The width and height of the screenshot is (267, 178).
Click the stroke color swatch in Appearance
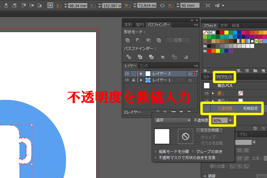tap(240, 93)
